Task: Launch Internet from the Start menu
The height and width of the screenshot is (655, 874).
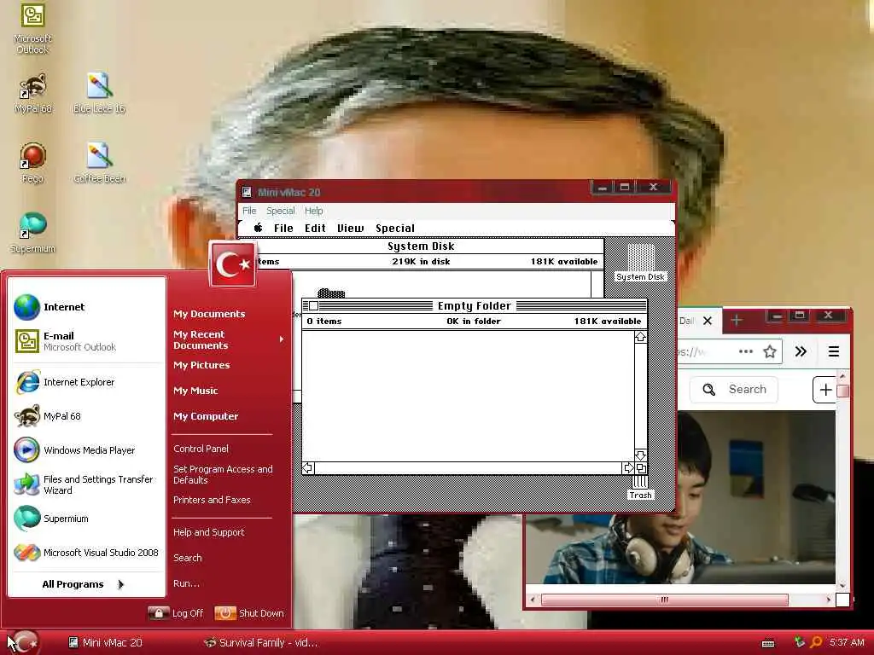Action: point(88,307)
